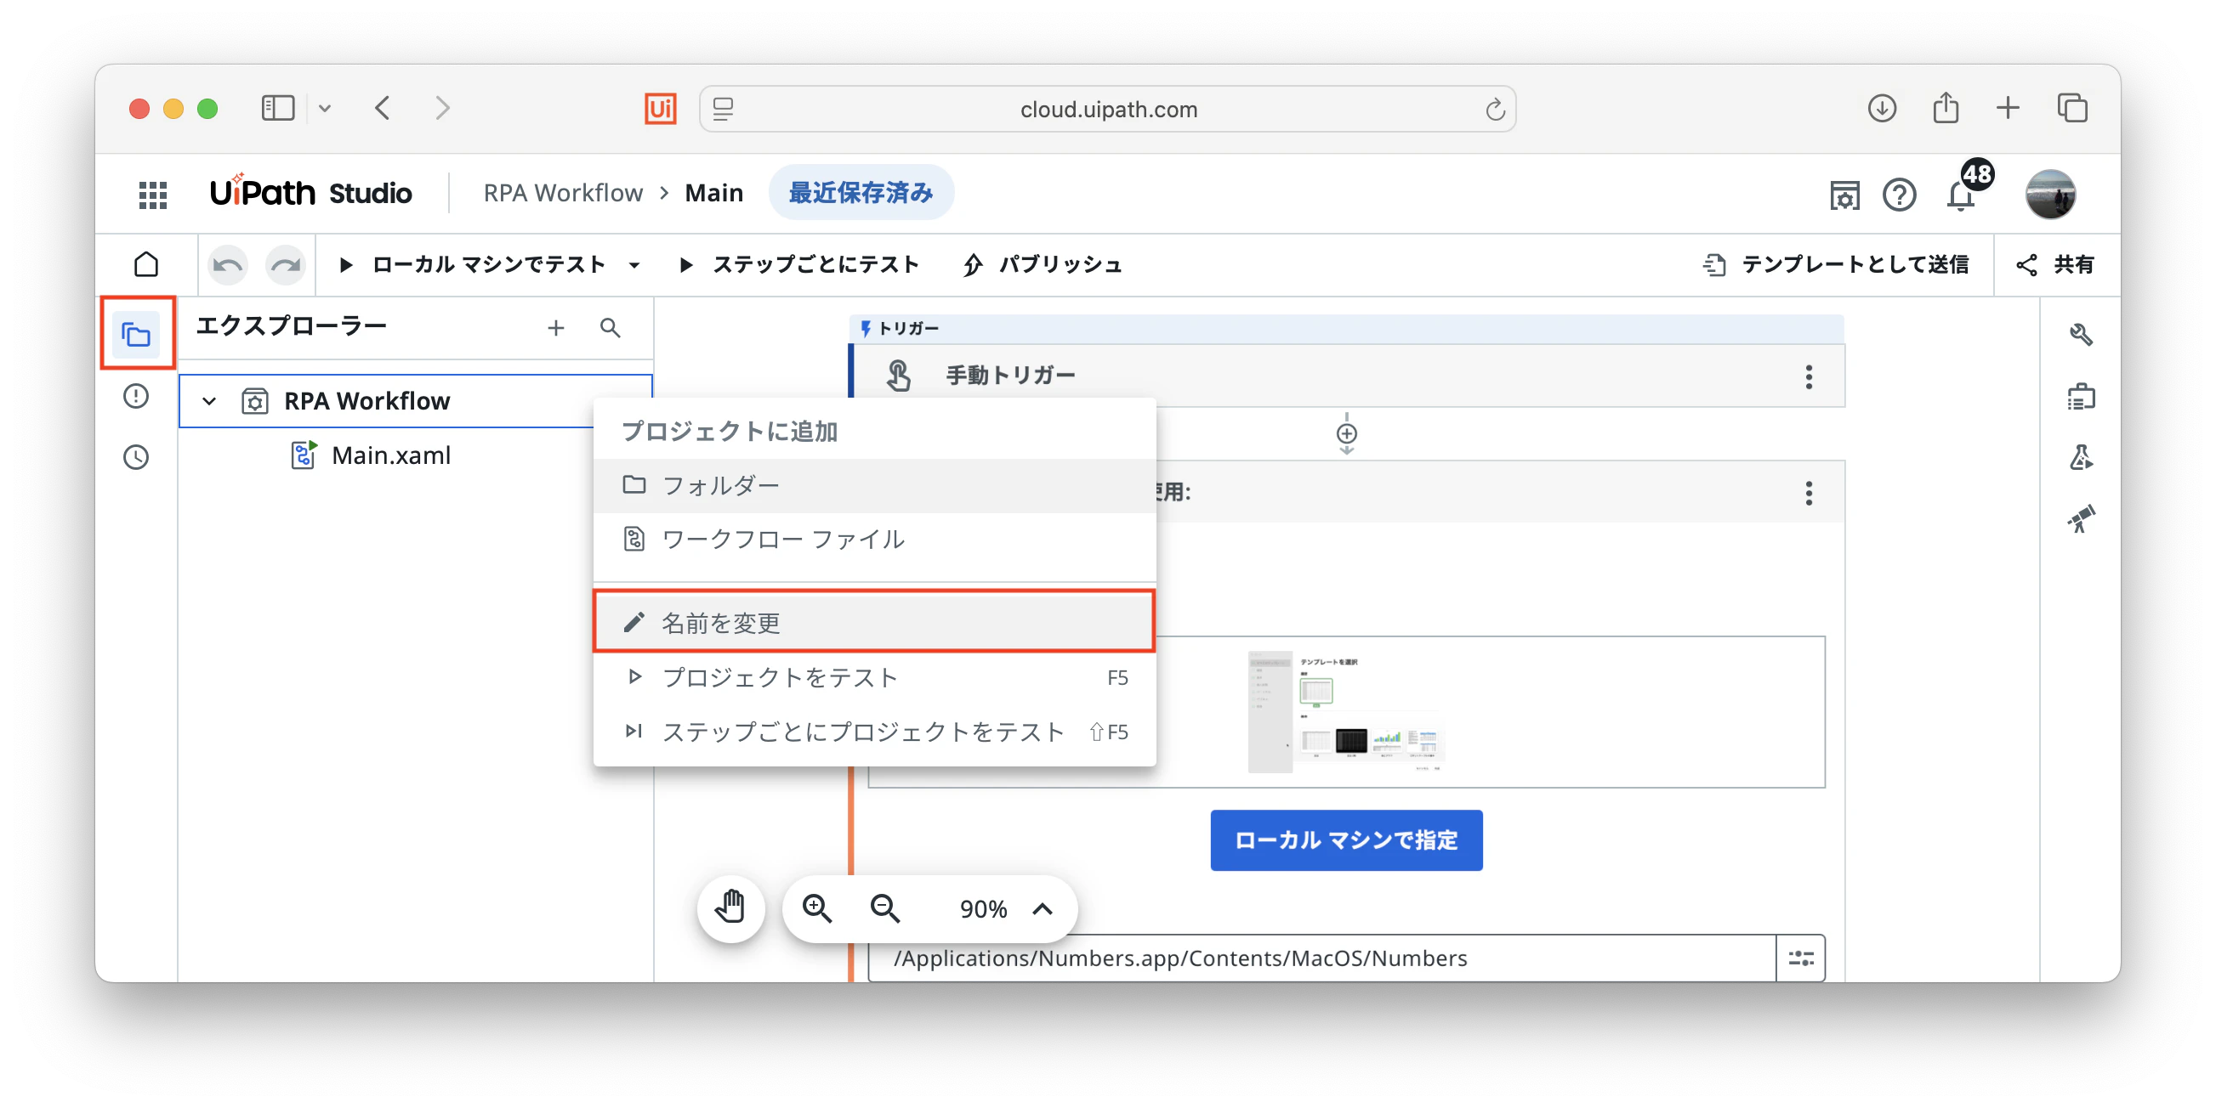Show Safari tab overview
This screenshot has height=1108, width=2216.
(x=2071, y=108)
